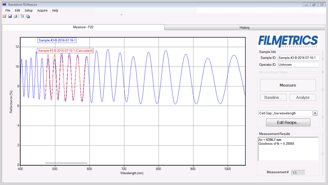The height and width of the screenshot is (185, 328).
Task: Expand the Cell Gap recipe dropdown
Action: pyautogui.click(x=315, y=113)
